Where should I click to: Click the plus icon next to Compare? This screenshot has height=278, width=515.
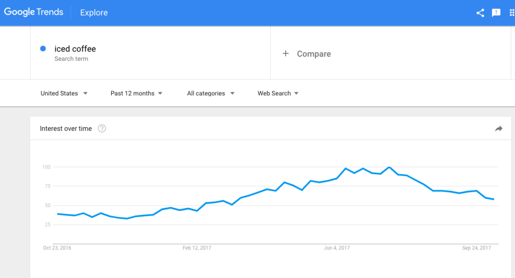(286, 53)
